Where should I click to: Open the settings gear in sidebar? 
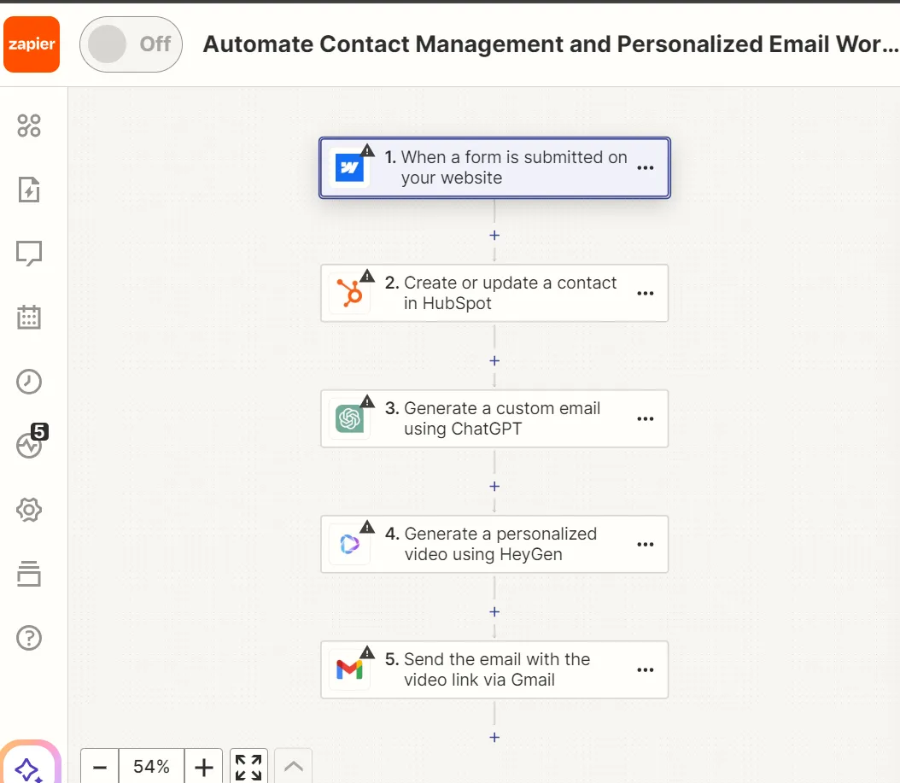click(x=29, y=510)
